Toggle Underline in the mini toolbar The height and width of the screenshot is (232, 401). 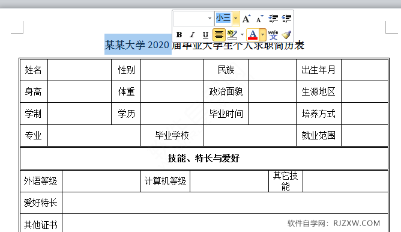point(205,35)
